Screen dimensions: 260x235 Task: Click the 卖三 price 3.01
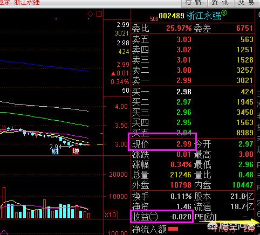184,60
